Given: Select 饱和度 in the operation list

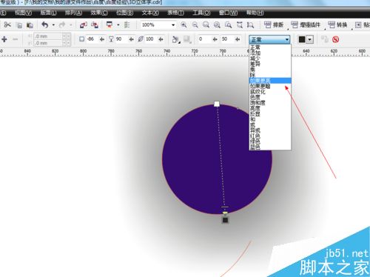Looking at the screenshot, I should tap(270, 103).
